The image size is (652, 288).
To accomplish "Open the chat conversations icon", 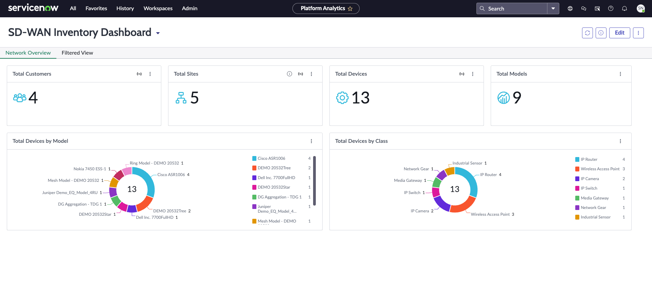I will (584, 8).
